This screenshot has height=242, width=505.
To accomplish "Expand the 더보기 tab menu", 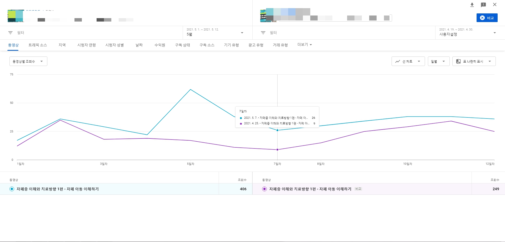I will 304,45.
